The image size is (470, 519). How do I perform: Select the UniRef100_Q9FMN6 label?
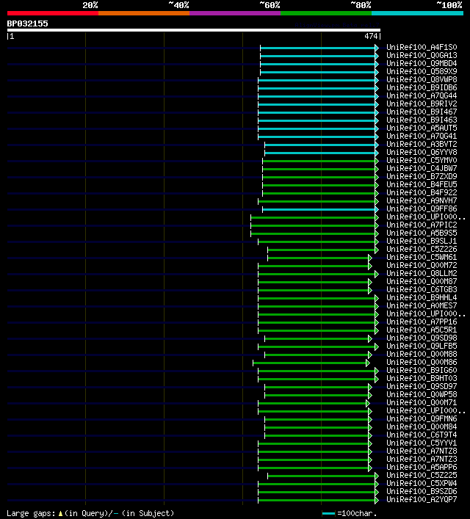[x=422, y=418]
